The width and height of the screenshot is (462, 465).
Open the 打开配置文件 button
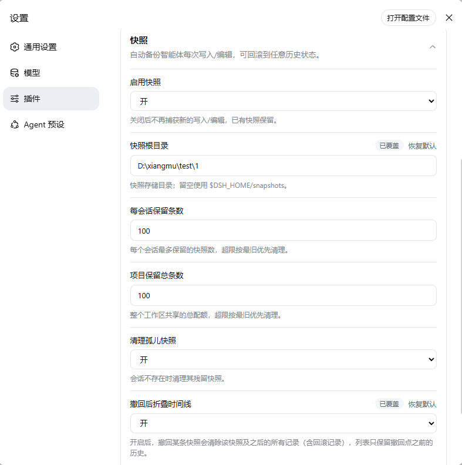[x=409, y=18]
